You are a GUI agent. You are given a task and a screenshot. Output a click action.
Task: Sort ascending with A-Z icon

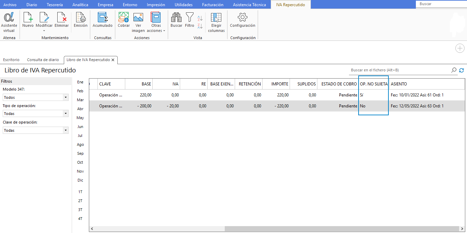pyautogui.click(x=200, y=19)
